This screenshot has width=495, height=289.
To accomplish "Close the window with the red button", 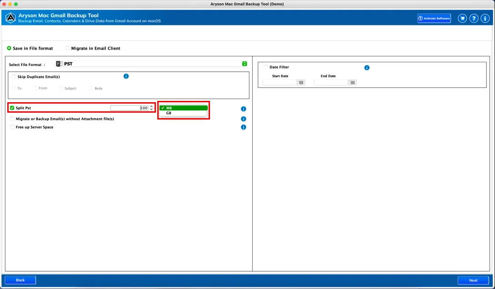I will [x=4, y=4].
